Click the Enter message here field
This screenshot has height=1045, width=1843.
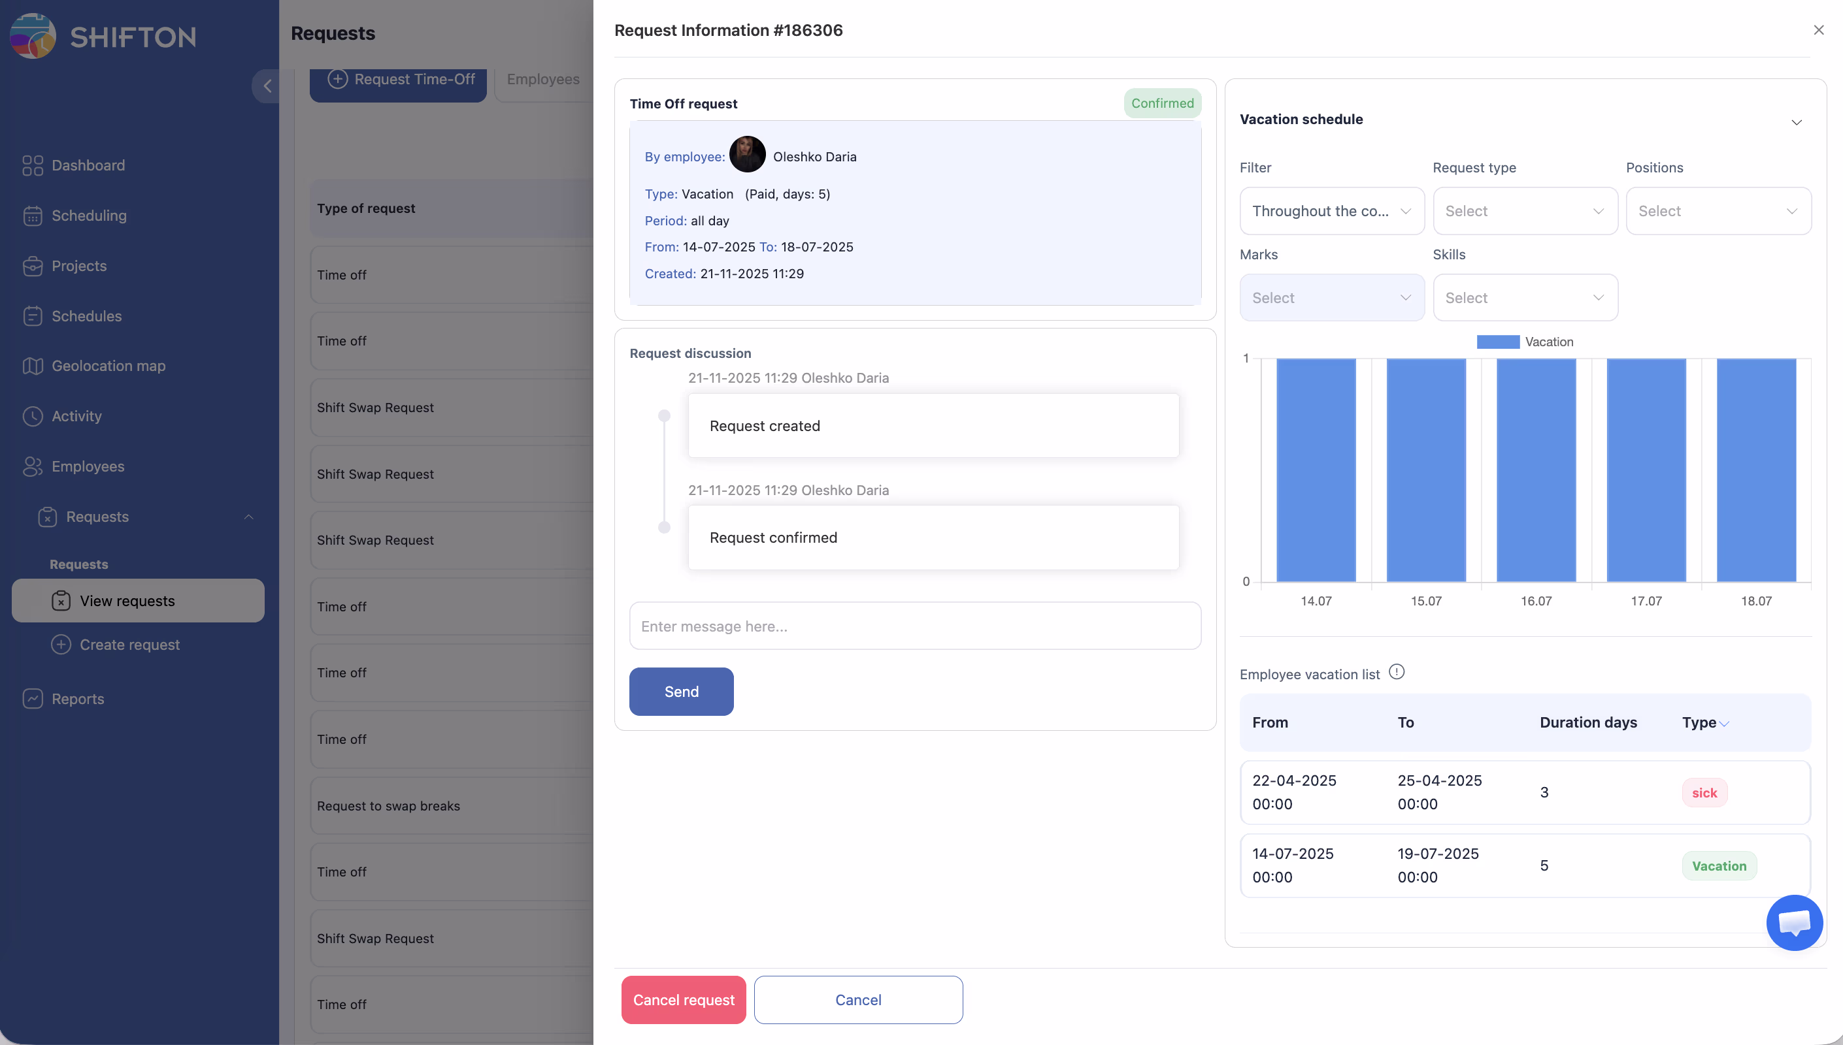coord(914,626)
